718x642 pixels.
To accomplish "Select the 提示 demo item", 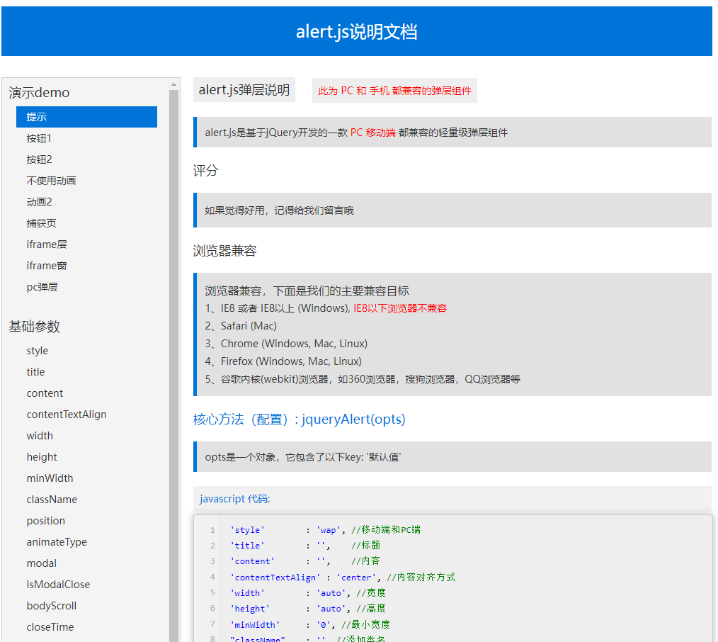I will coord(86,117).
